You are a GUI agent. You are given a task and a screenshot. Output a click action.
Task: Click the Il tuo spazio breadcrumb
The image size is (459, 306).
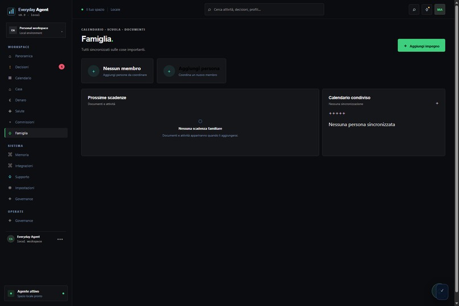pyautogui.click(x=95, y=10)
